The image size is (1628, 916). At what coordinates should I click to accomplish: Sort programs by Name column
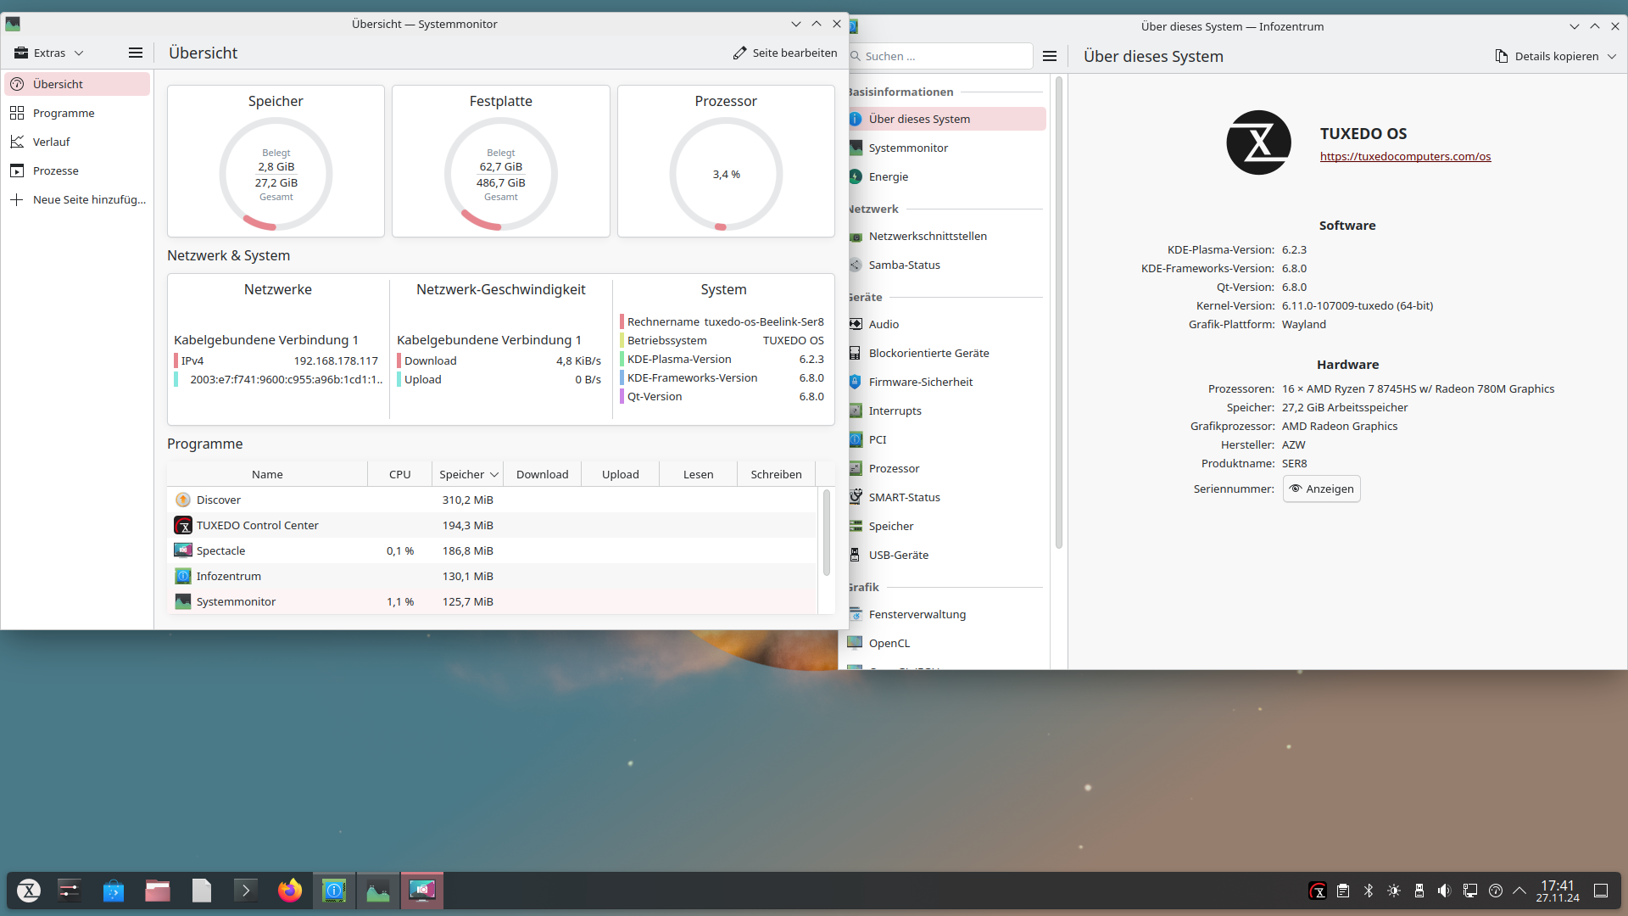(267, 474)
